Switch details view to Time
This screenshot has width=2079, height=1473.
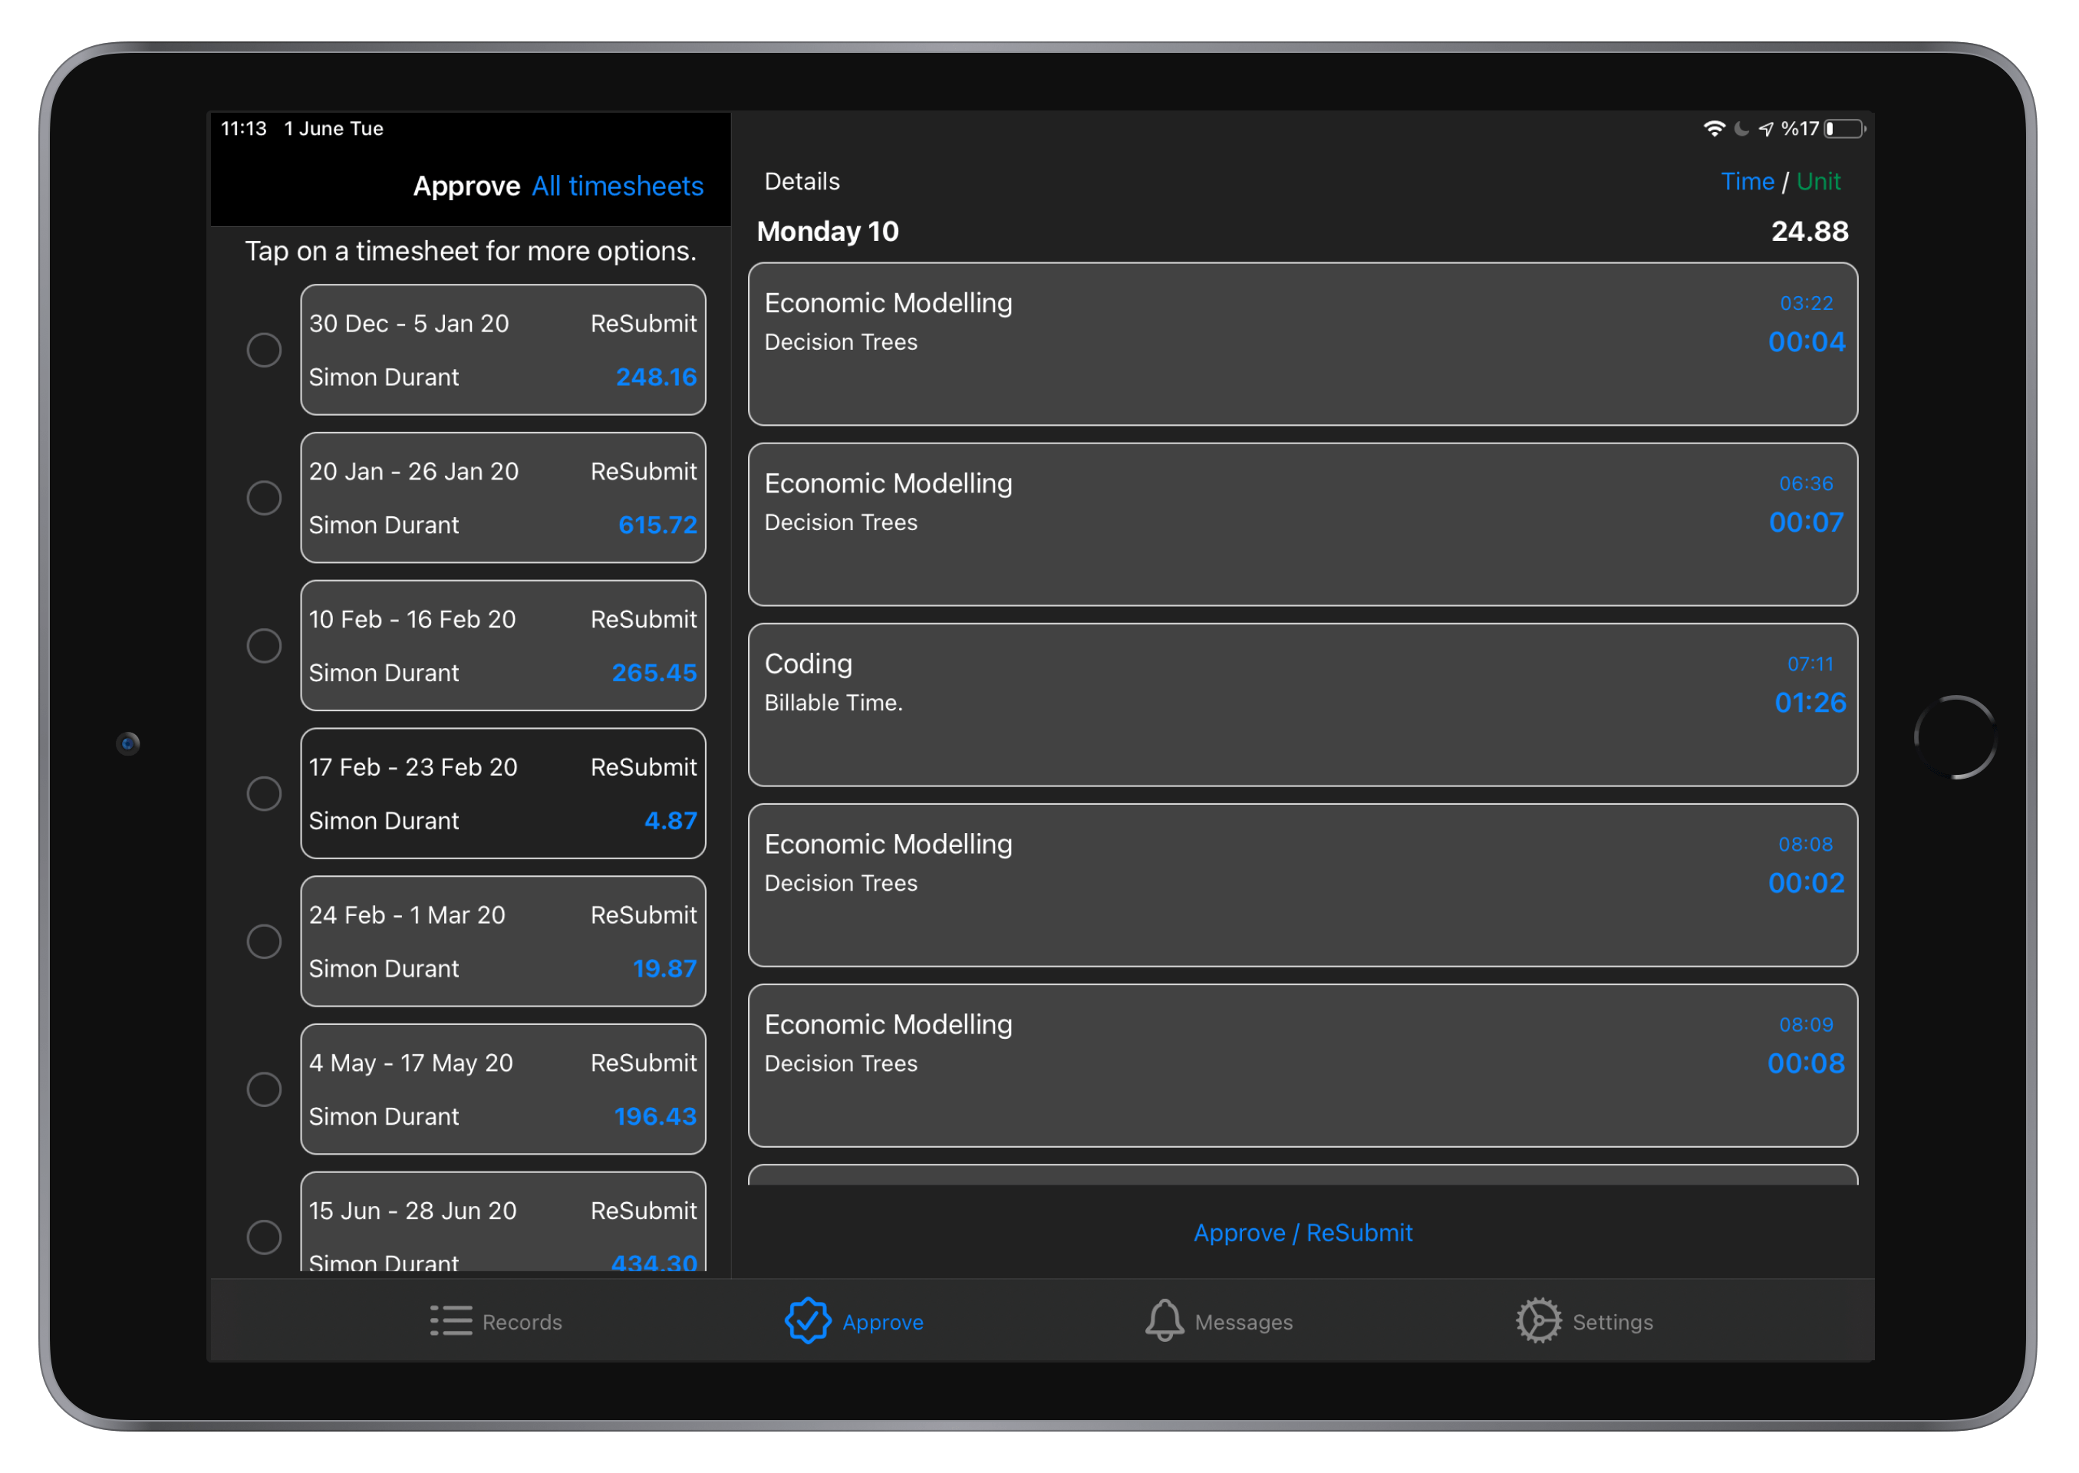pos(1747,181)
